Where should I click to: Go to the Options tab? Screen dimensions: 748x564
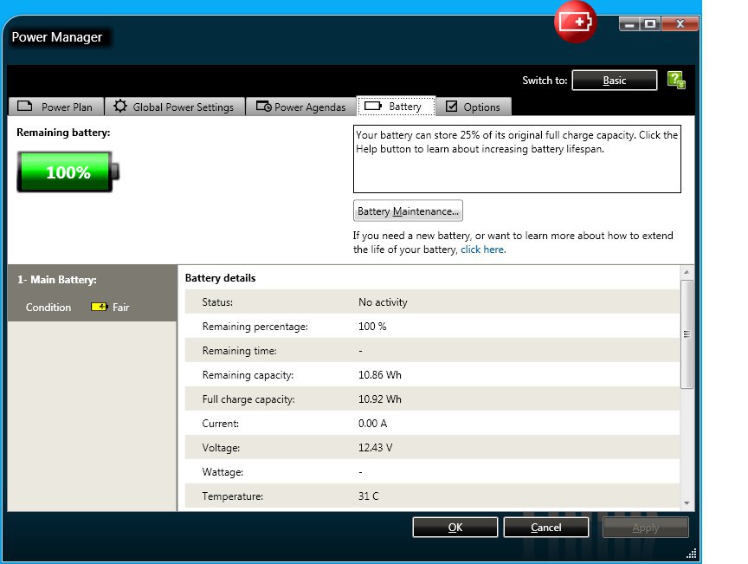tap(474, 107)
